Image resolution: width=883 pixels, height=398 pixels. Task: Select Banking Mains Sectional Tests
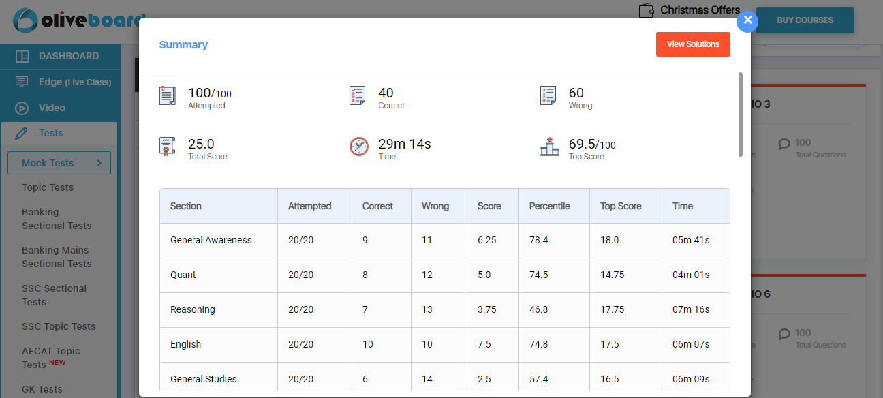coord(57,257)
